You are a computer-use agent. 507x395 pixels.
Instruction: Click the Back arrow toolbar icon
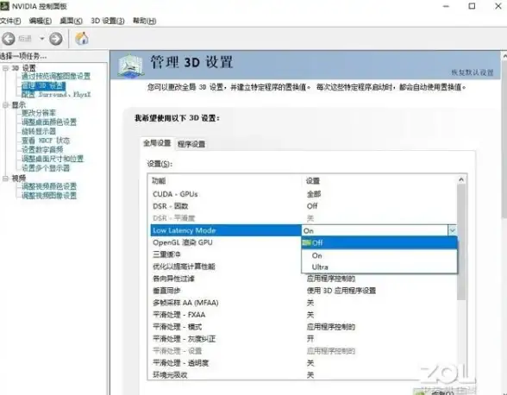pos(9,39)
